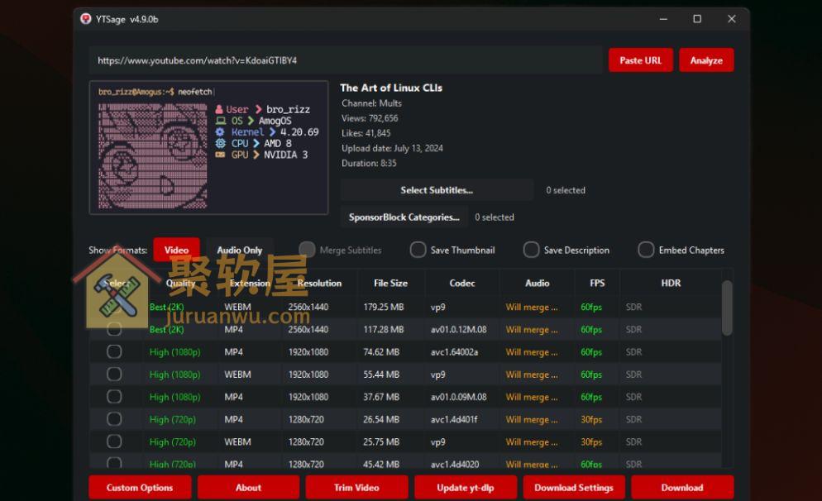The width and height of the screenshot is (822, 501).
Task: Click the Download button
Action: (682, 488)
